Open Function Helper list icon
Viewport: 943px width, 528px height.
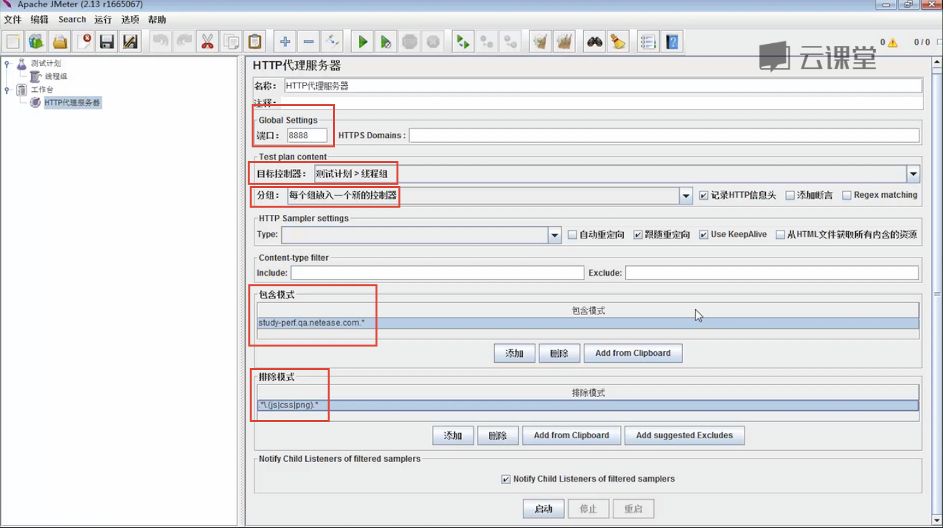[648, 42]
